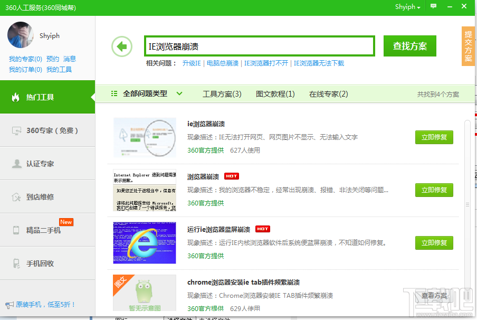The image size is (477, 320).
Task: Click the orange 提交方案 button
Action: [x=468, y=46]
